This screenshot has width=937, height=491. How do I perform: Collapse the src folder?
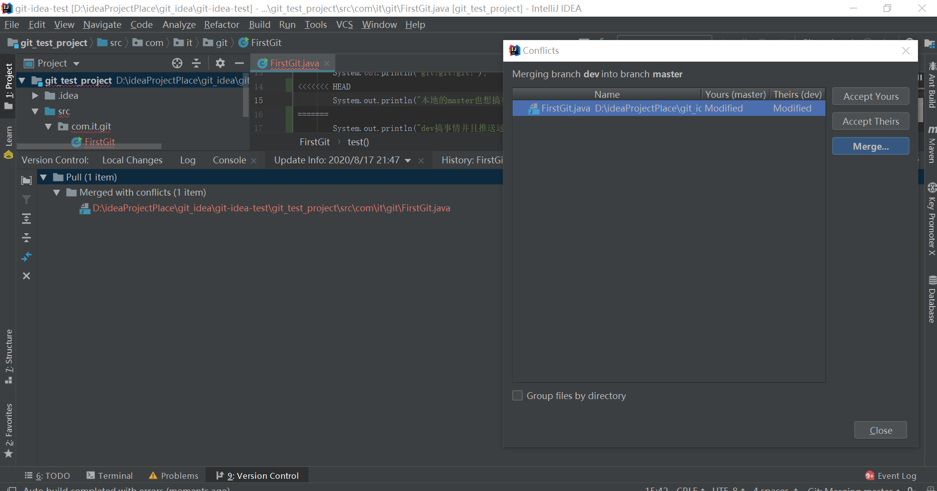[35, 112]
